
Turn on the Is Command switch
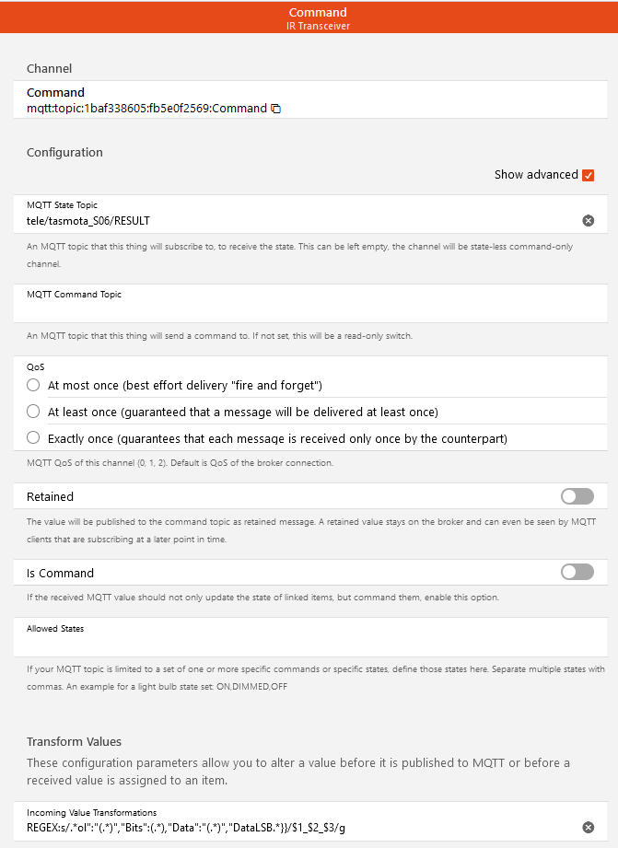pos(577,573)
